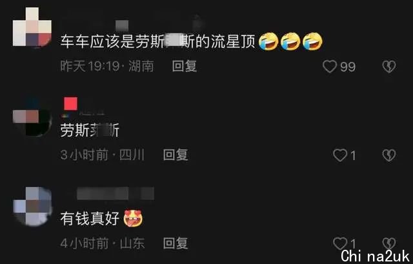Reply to the Sichuan comment posted 3小时前

click(176, 155)
